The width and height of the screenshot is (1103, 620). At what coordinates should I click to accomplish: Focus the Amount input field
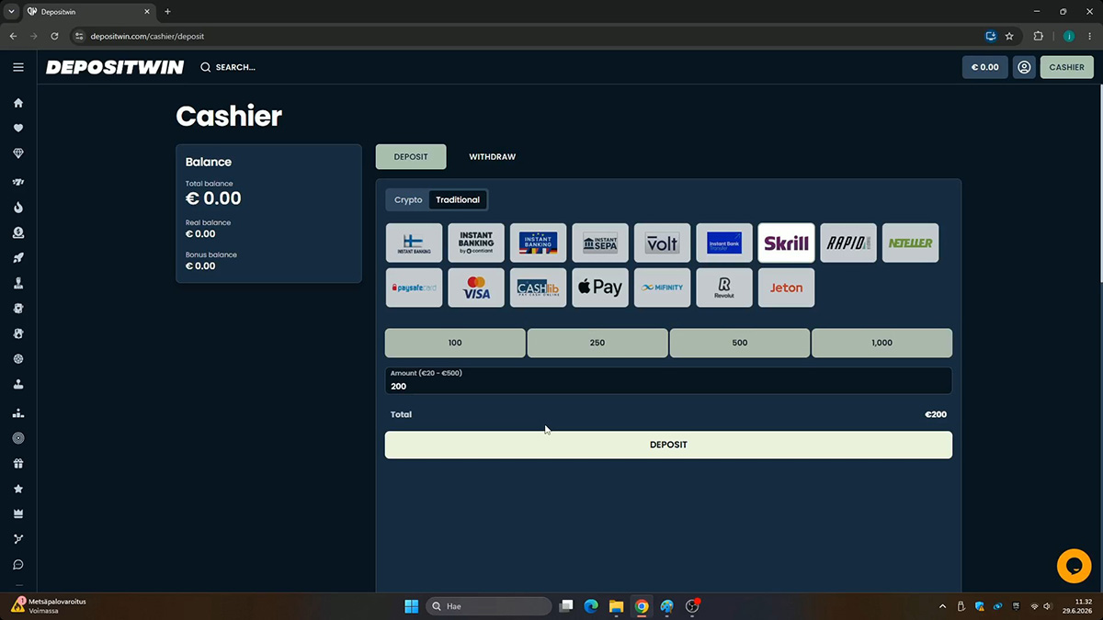(668, 381)
